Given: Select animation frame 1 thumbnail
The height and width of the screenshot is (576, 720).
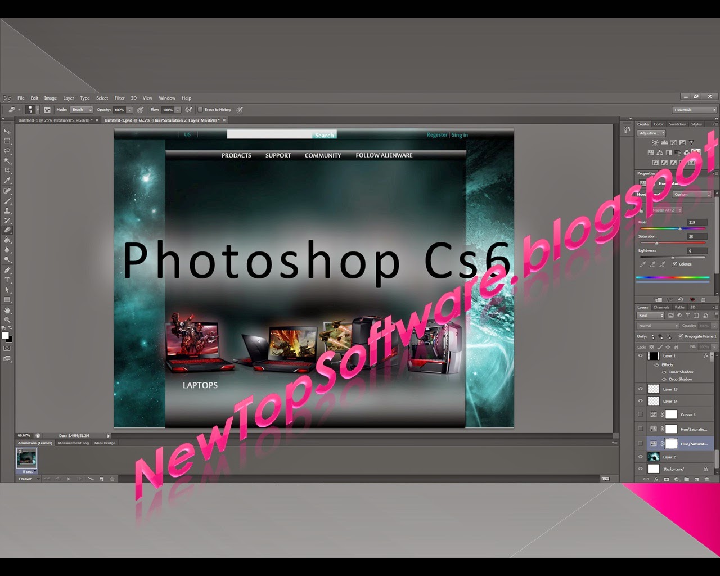Looking at the screenshot, I should click(26, 458).
